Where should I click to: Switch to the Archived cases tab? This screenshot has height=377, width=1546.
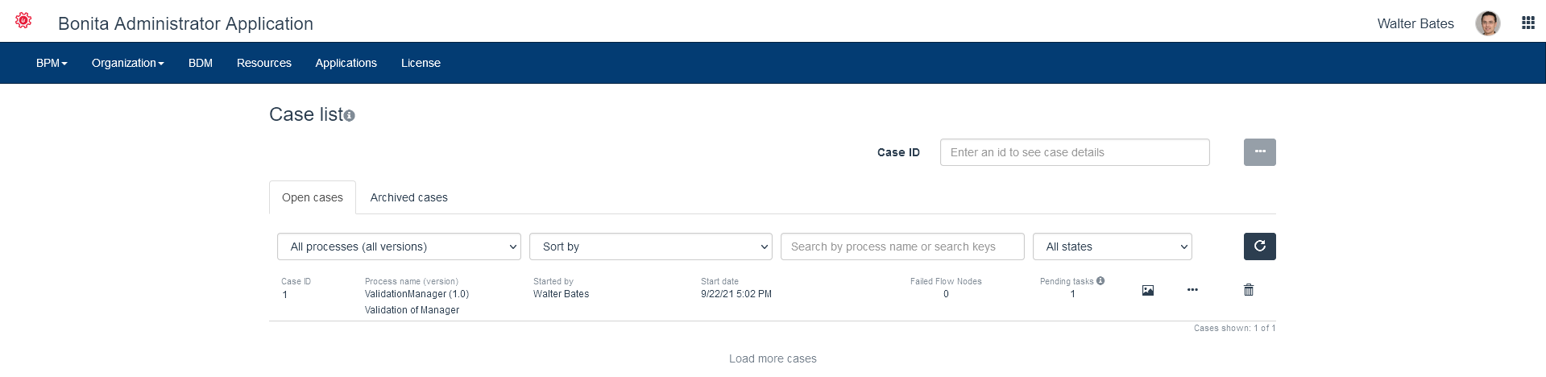(x=408, y=197)
